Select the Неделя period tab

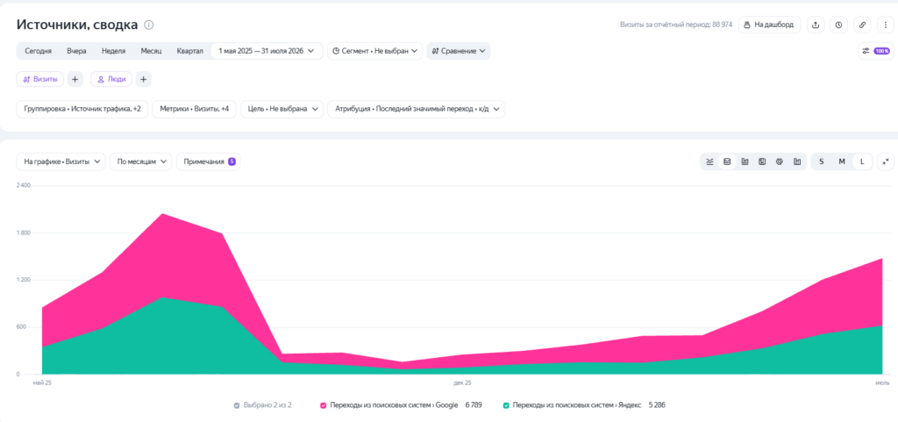(113, 51)
